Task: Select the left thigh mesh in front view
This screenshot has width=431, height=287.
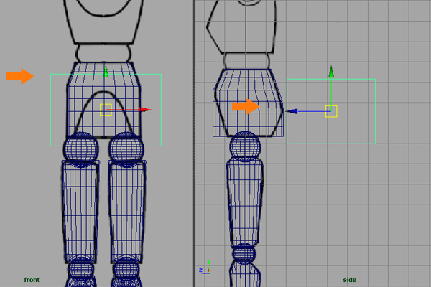Action: [80, 212]
